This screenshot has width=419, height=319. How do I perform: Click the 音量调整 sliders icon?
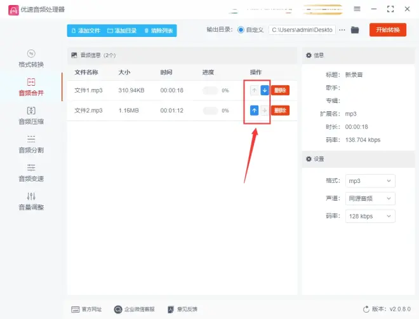(31, 196)
